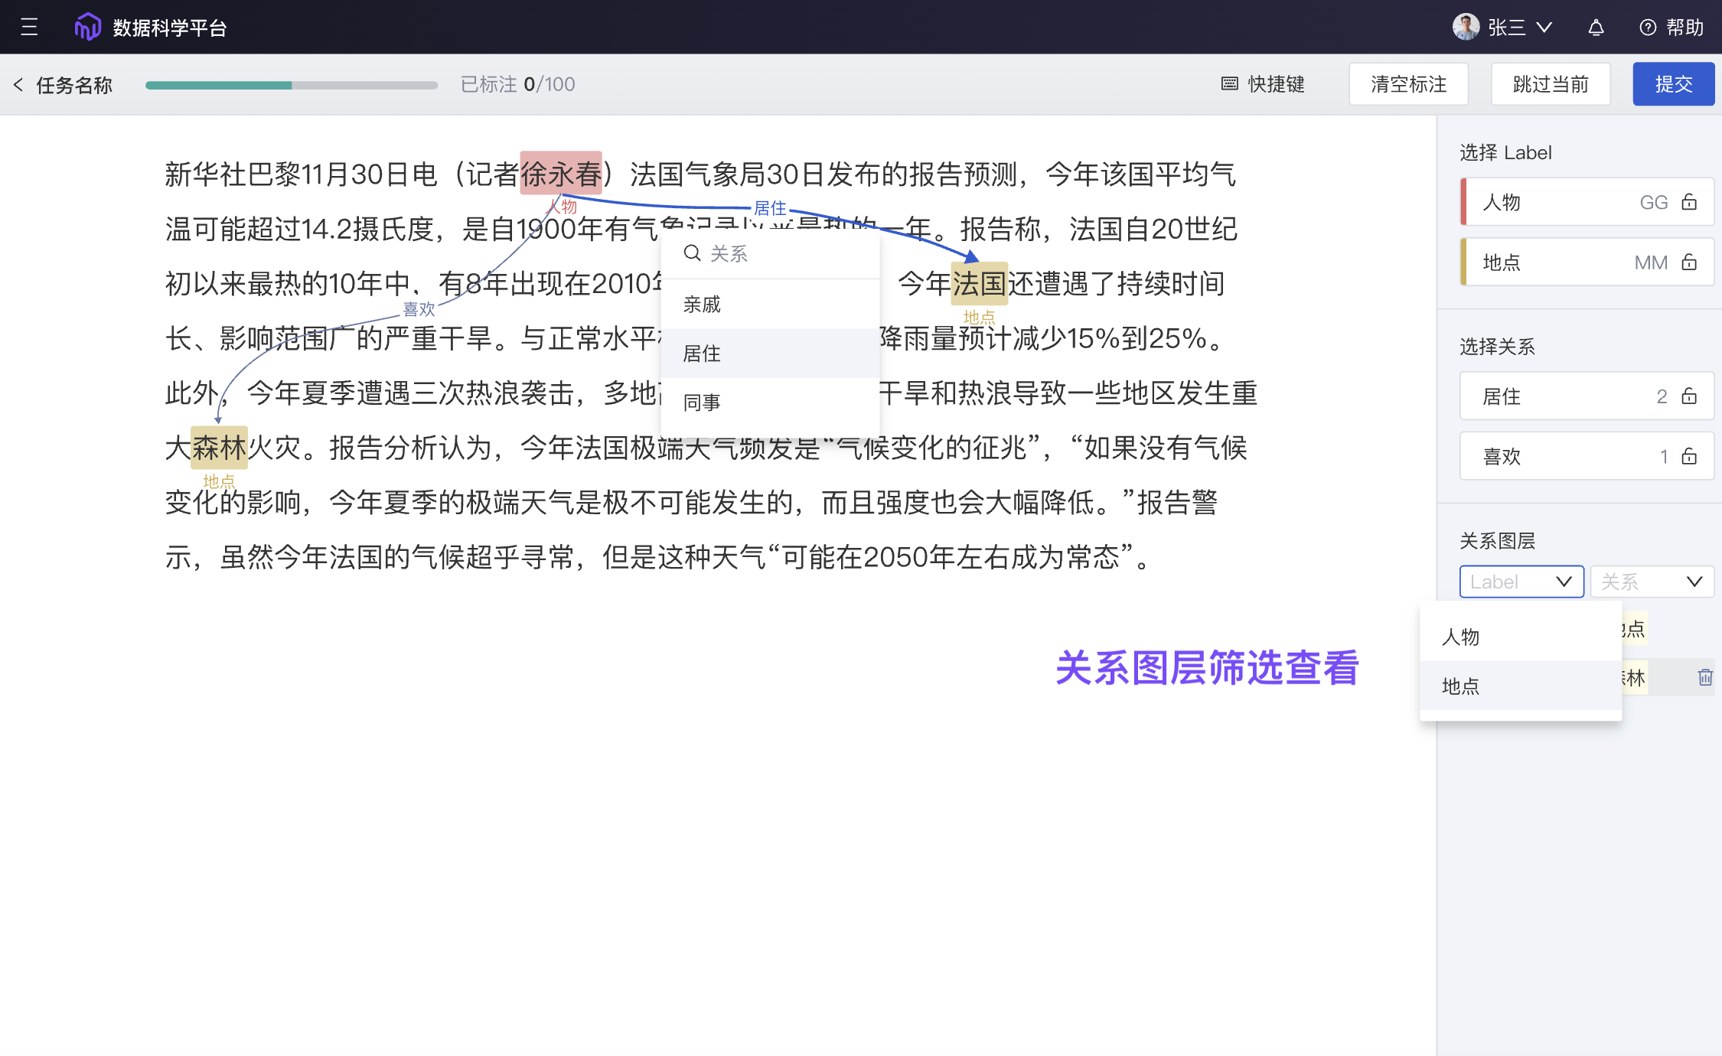Toggle the lock on 居住 relation
The image size is (1722, 1056).
click(x=1689, y=396)
